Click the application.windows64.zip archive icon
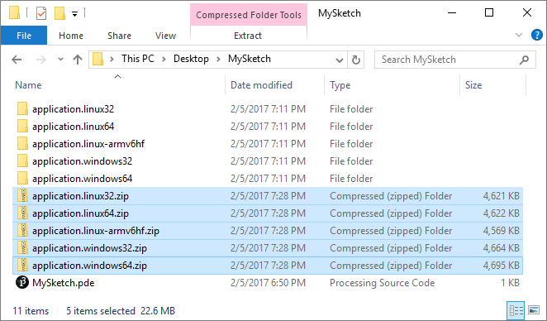The image size is (547, 321). pyautogui.click(x=22, y=266)
